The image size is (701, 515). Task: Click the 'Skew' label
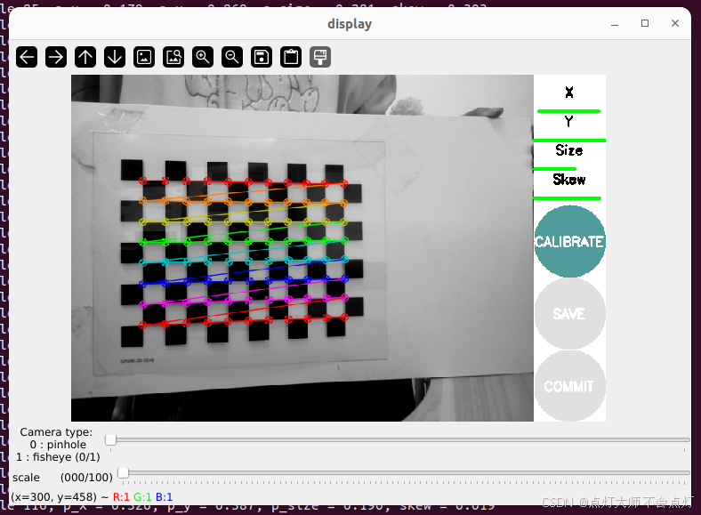[x=569, y=180]
